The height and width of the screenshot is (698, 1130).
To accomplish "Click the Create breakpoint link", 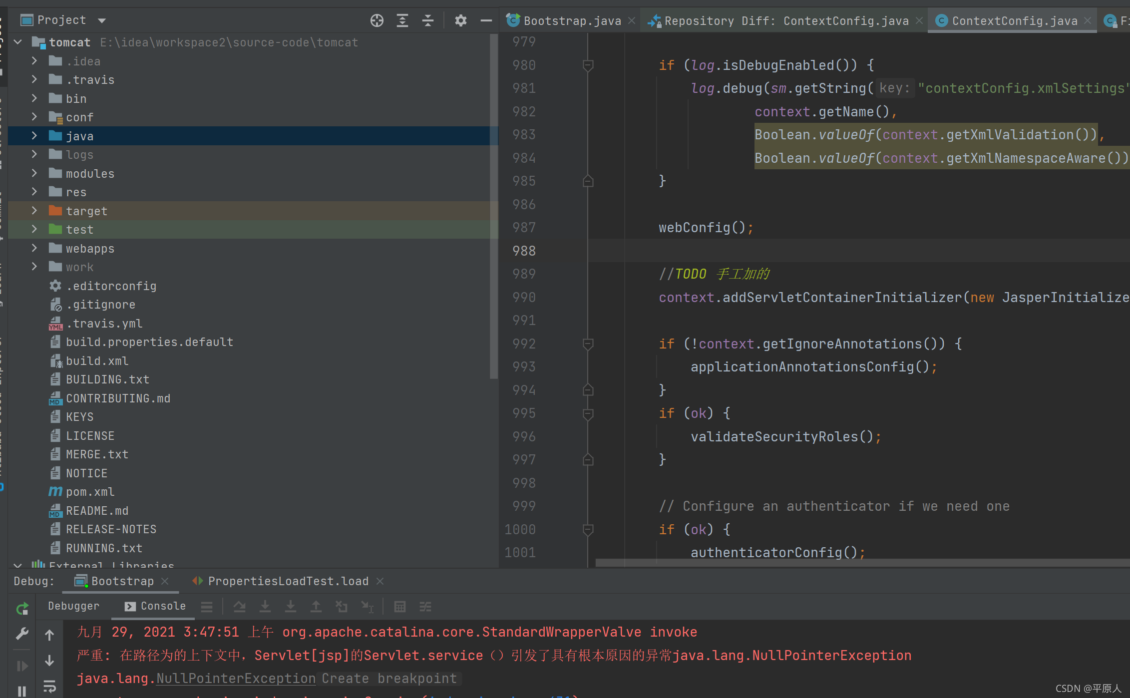I will click(x=389, y=679).
